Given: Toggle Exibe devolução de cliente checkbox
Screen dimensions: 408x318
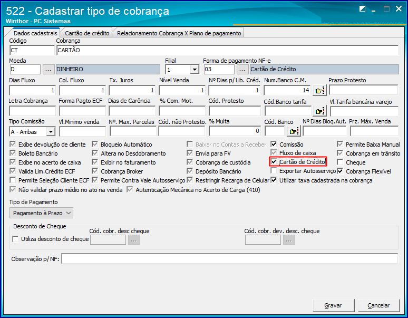Looking at the screenshot, I should click(x=13, y=144).
